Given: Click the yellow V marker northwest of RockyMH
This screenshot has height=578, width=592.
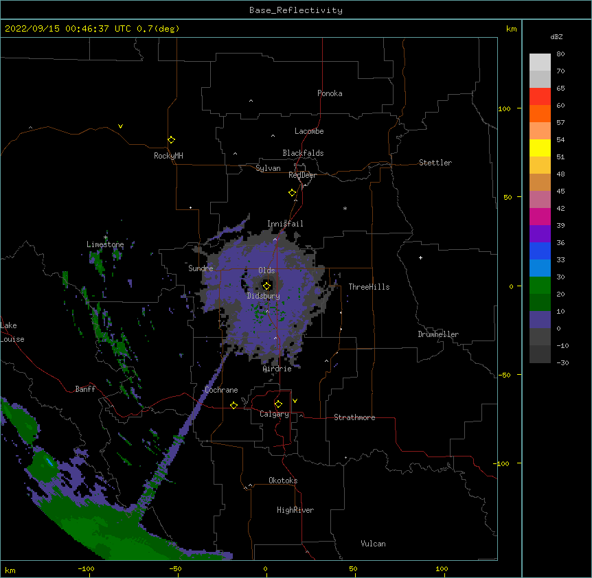Looking at the screenshot, I should (120, 126).
